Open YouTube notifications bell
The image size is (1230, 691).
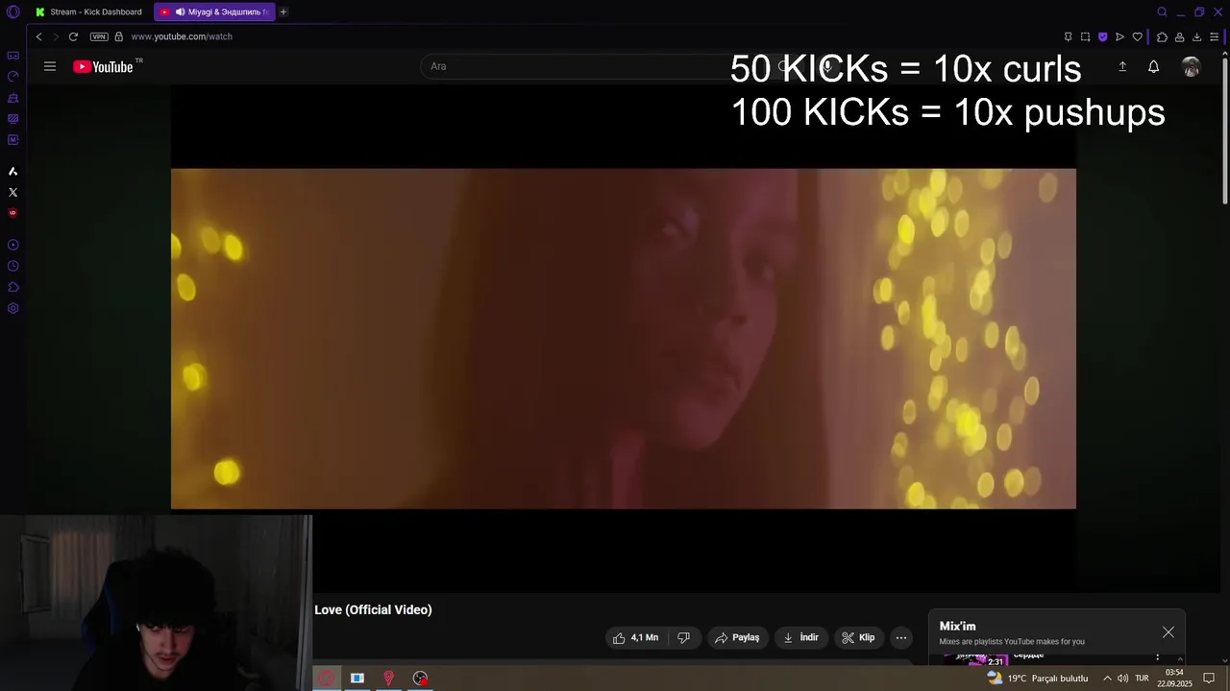[1153, 66]
